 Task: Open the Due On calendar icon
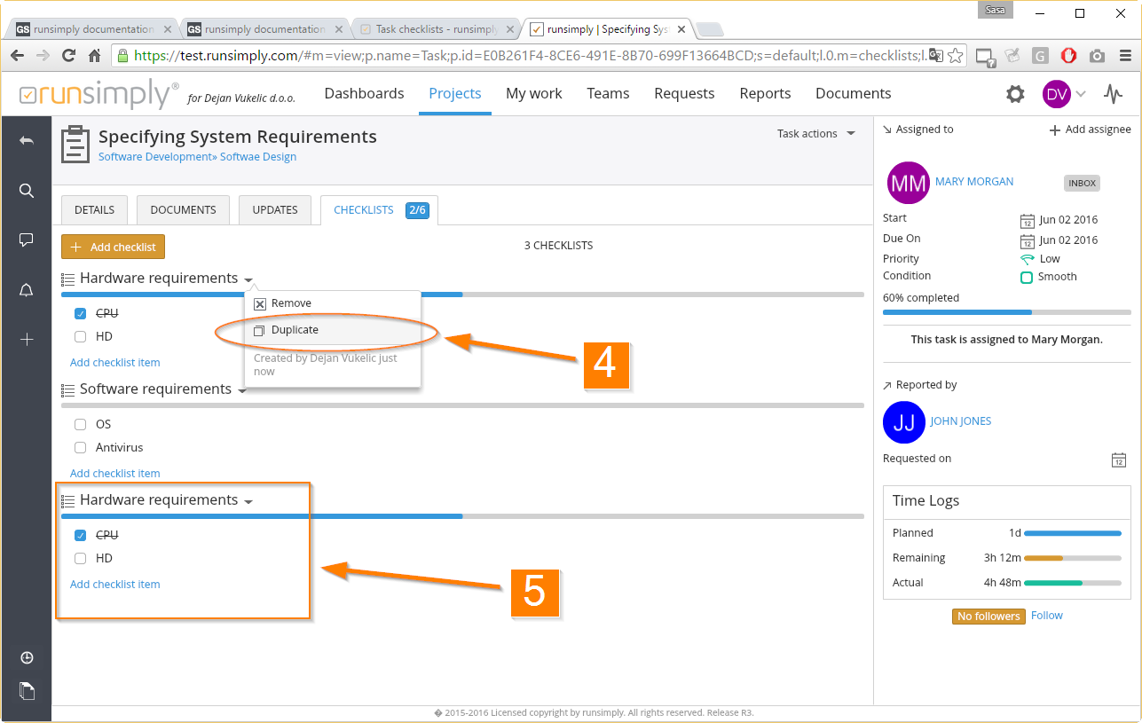1028,240
